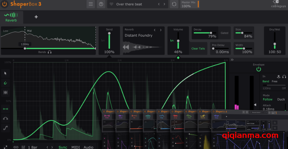The width and height of the screenshot is (288, 149).
Task: Go to next preset arrow
Action: [x=164, y=4]
